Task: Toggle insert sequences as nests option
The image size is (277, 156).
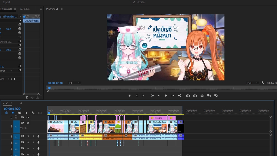Action: pos(6,113)
